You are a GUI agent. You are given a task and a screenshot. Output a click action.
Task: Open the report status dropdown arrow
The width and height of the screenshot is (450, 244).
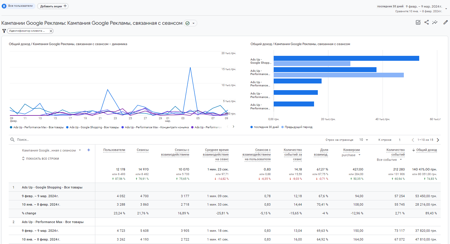click(193, 23)
